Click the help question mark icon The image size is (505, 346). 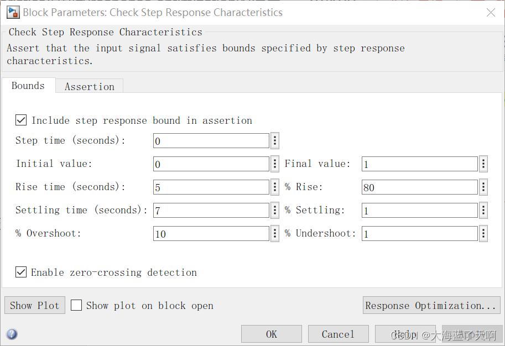point(12,334)
